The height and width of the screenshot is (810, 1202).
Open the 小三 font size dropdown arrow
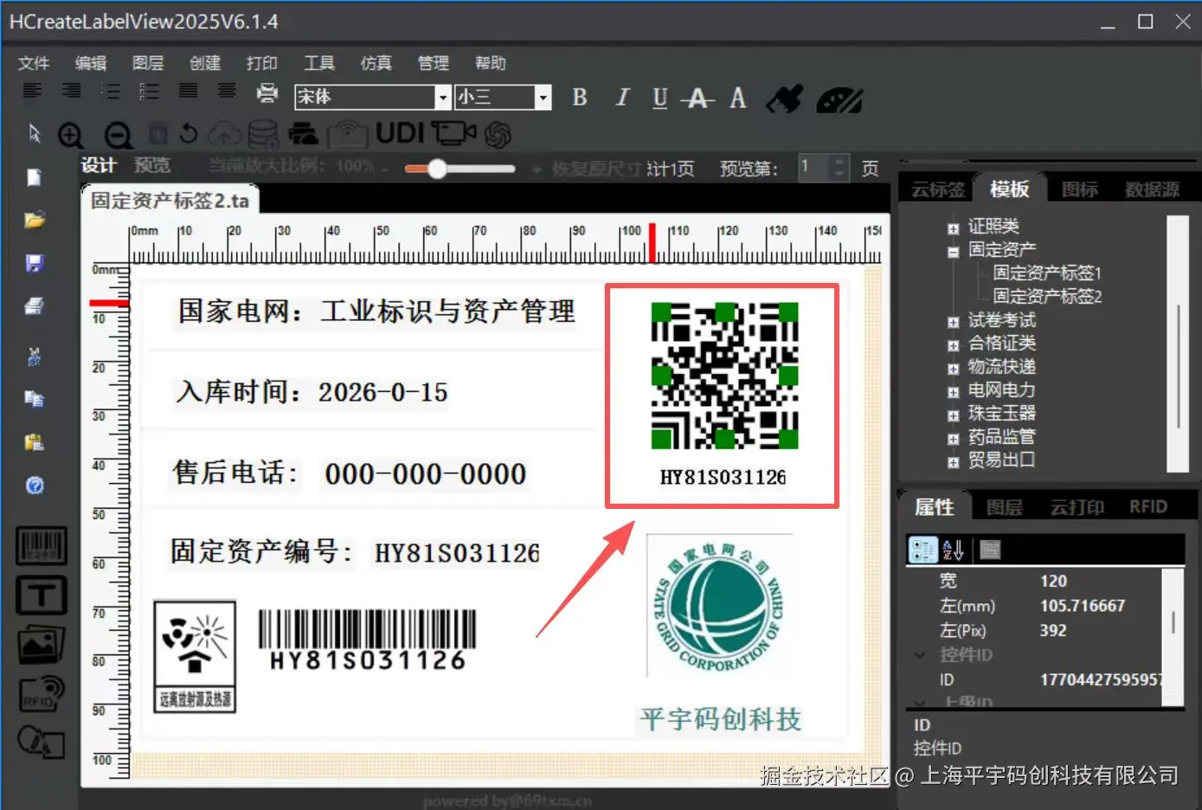(x=543, y=98)
